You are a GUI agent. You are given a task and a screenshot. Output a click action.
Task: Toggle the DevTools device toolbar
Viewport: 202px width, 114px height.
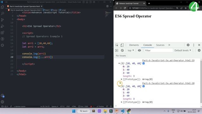(x=122, y=45)
